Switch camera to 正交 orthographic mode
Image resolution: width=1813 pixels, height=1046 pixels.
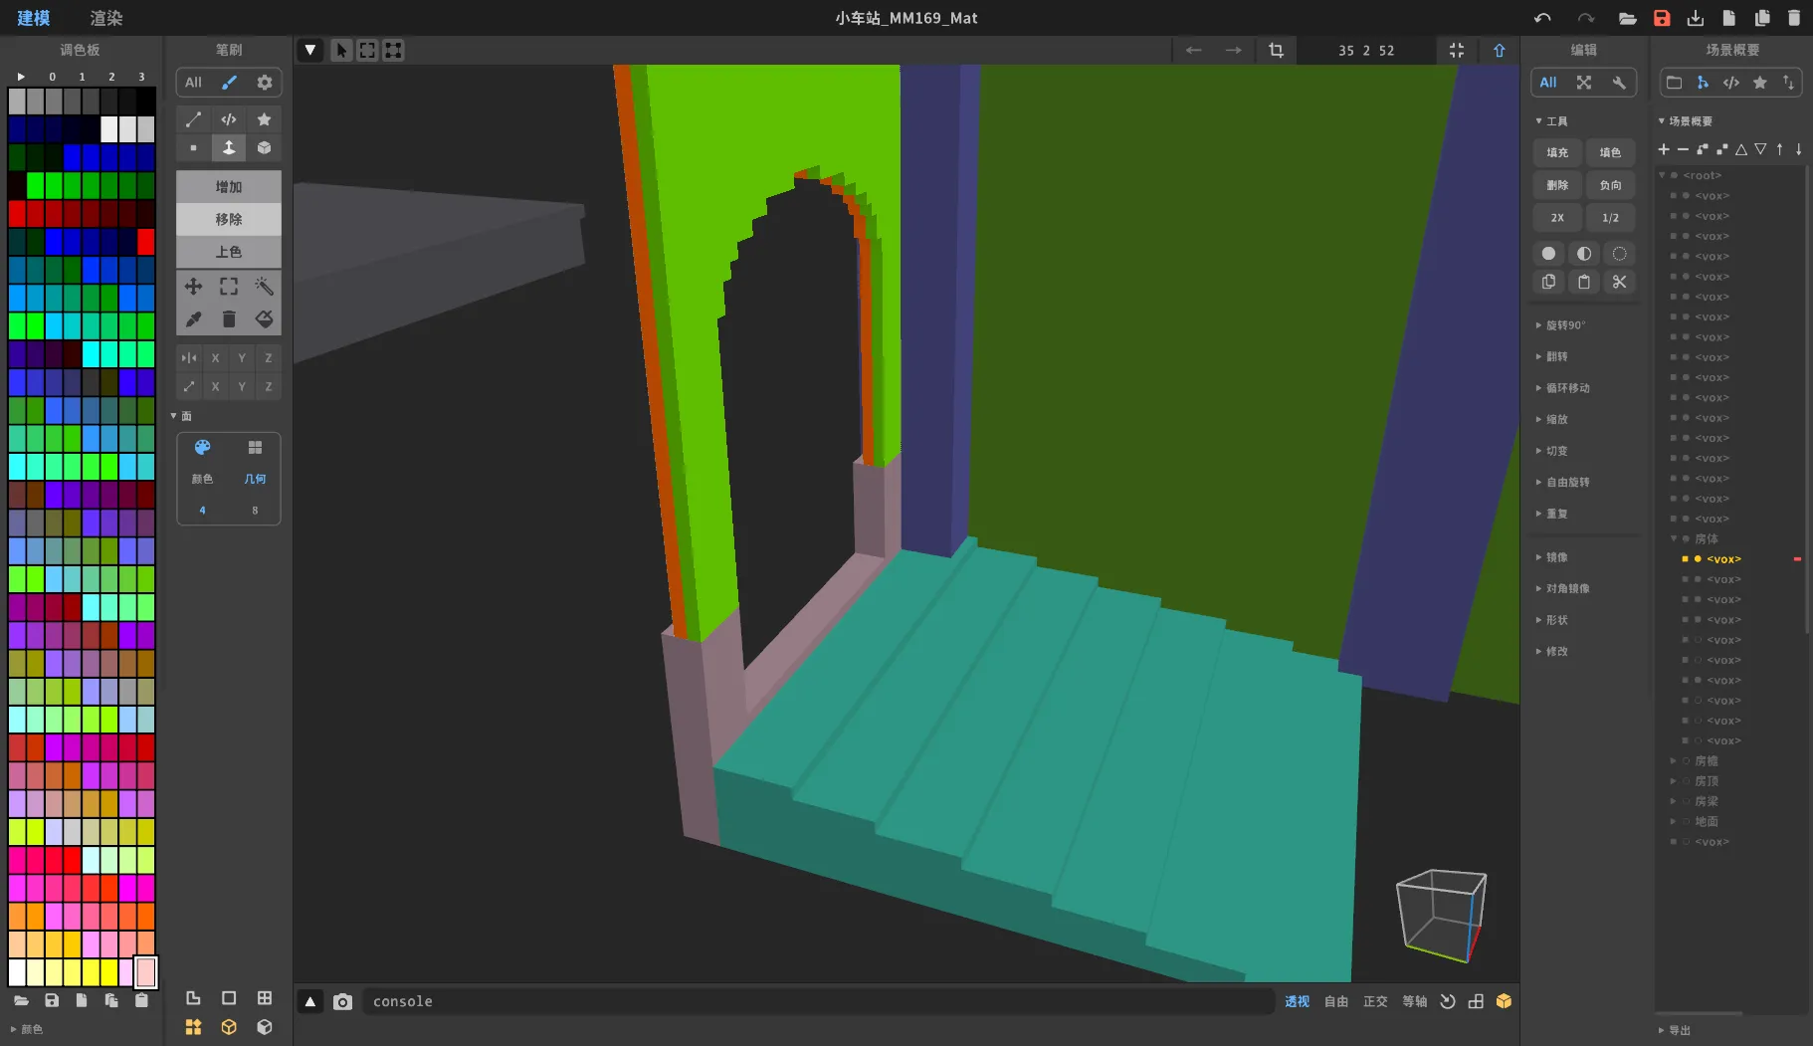[1375, 1001]
